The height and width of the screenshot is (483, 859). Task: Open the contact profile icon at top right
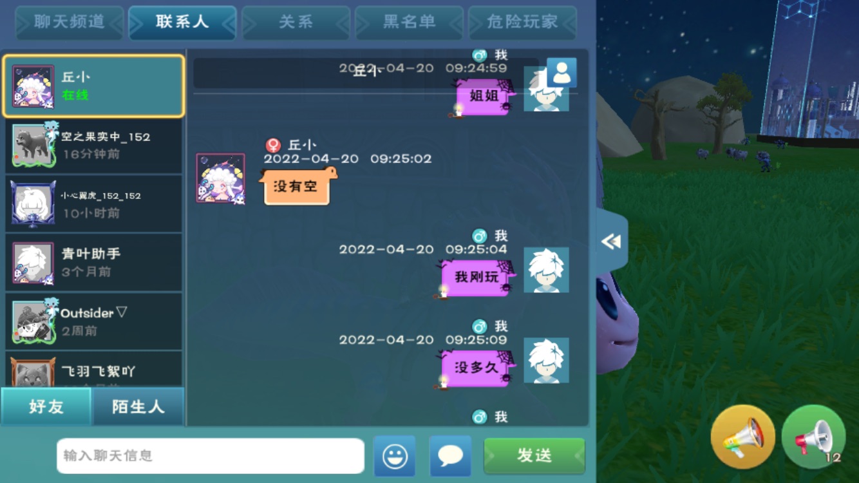pos(562,72)
